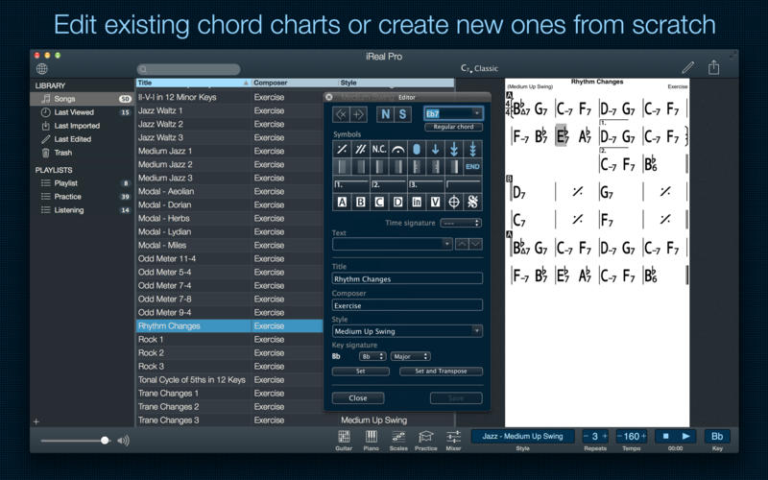Insert section marker A symbol
Image resolution: width=768 pixels, height=480 pixels.
coord(342,202)
